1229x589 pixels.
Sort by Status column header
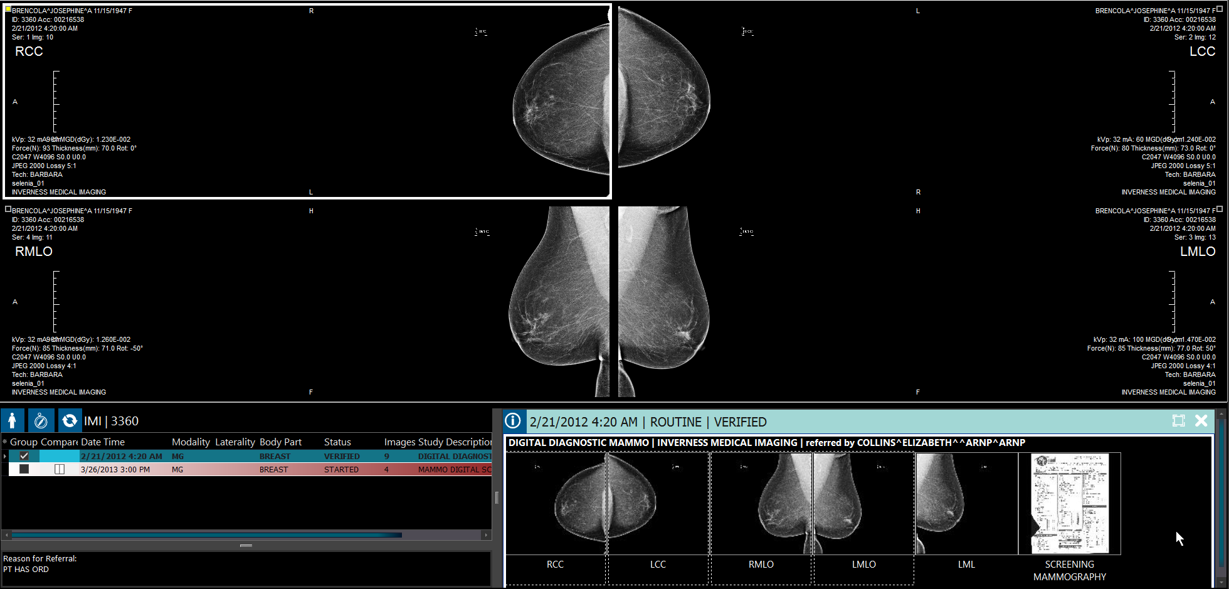[x=337, y=442]
